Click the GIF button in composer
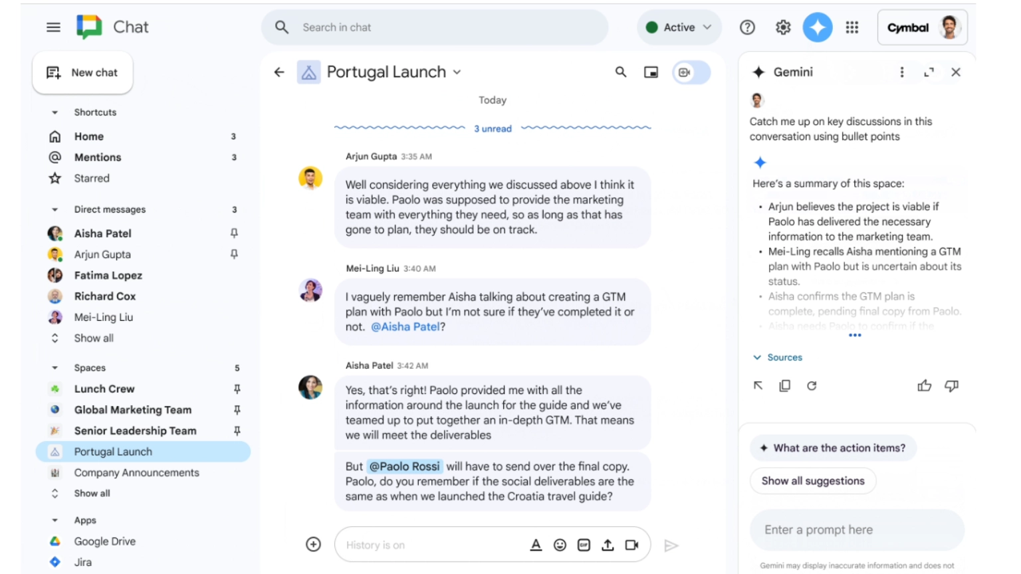Image resolution: width=1021 pixels, height=574 pixels. 584,545
